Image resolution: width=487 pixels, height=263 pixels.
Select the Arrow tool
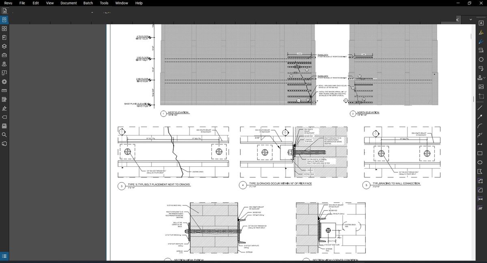(481, 117)
